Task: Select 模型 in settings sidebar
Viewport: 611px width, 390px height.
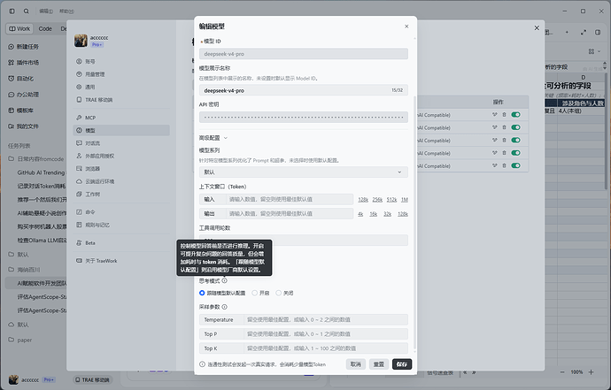Action: tap(121, 130)
